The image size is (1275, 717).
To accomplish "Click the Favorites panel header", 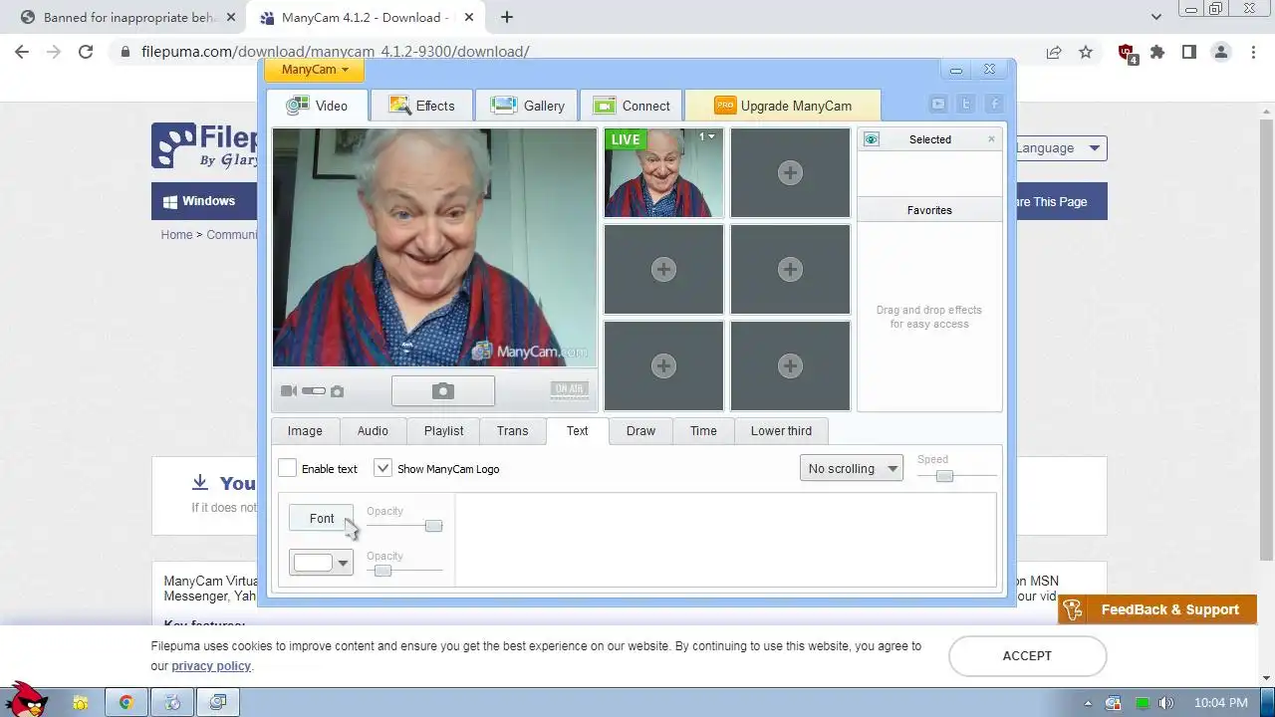I will click(929, 210).
